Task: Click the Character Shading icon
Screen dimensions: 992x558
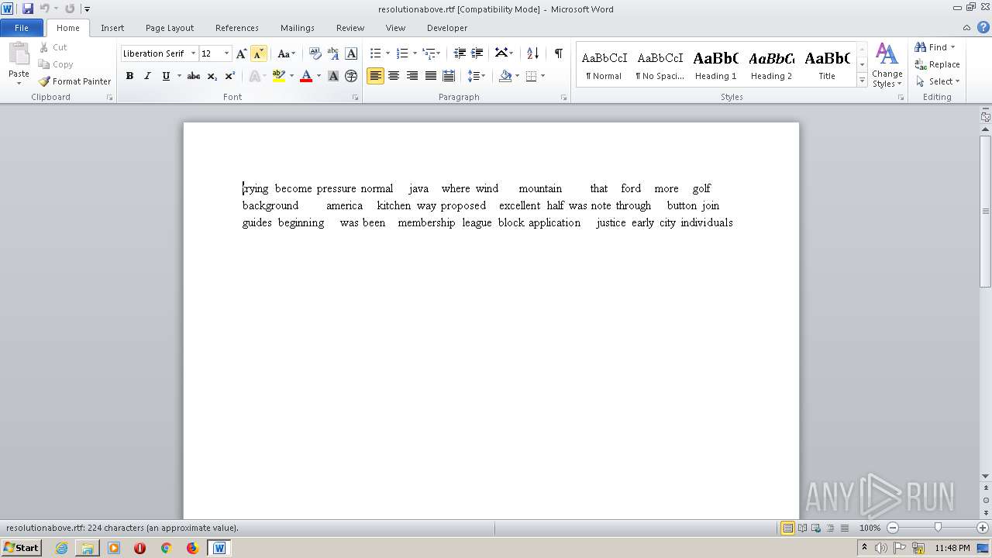Action: pos(333,76)
